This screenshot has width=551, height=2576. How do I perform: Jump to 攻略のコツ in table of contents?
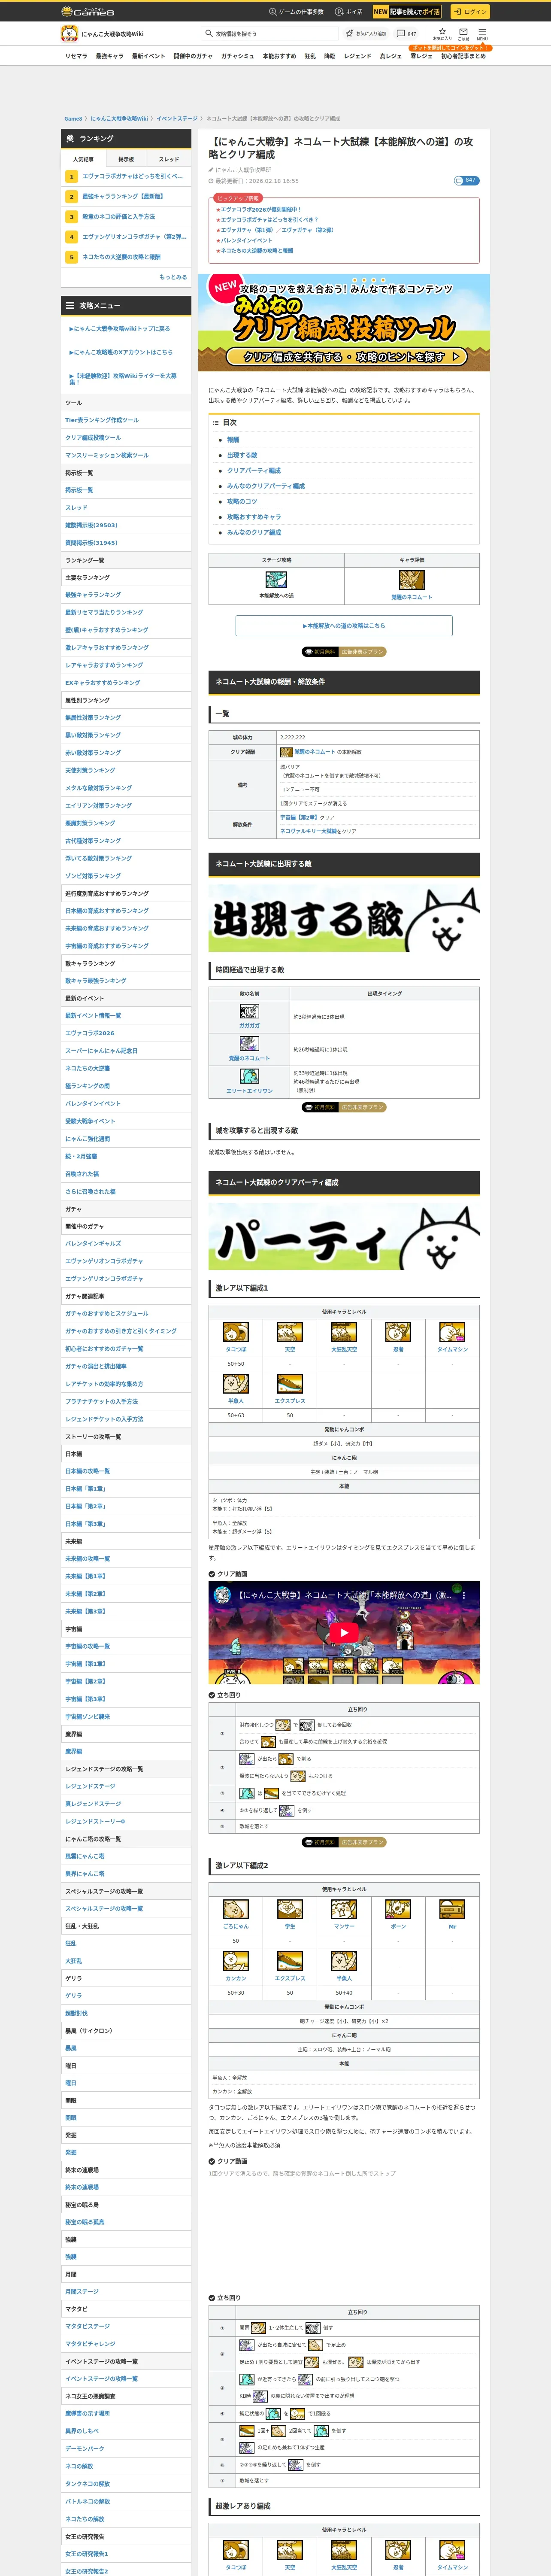242,501
